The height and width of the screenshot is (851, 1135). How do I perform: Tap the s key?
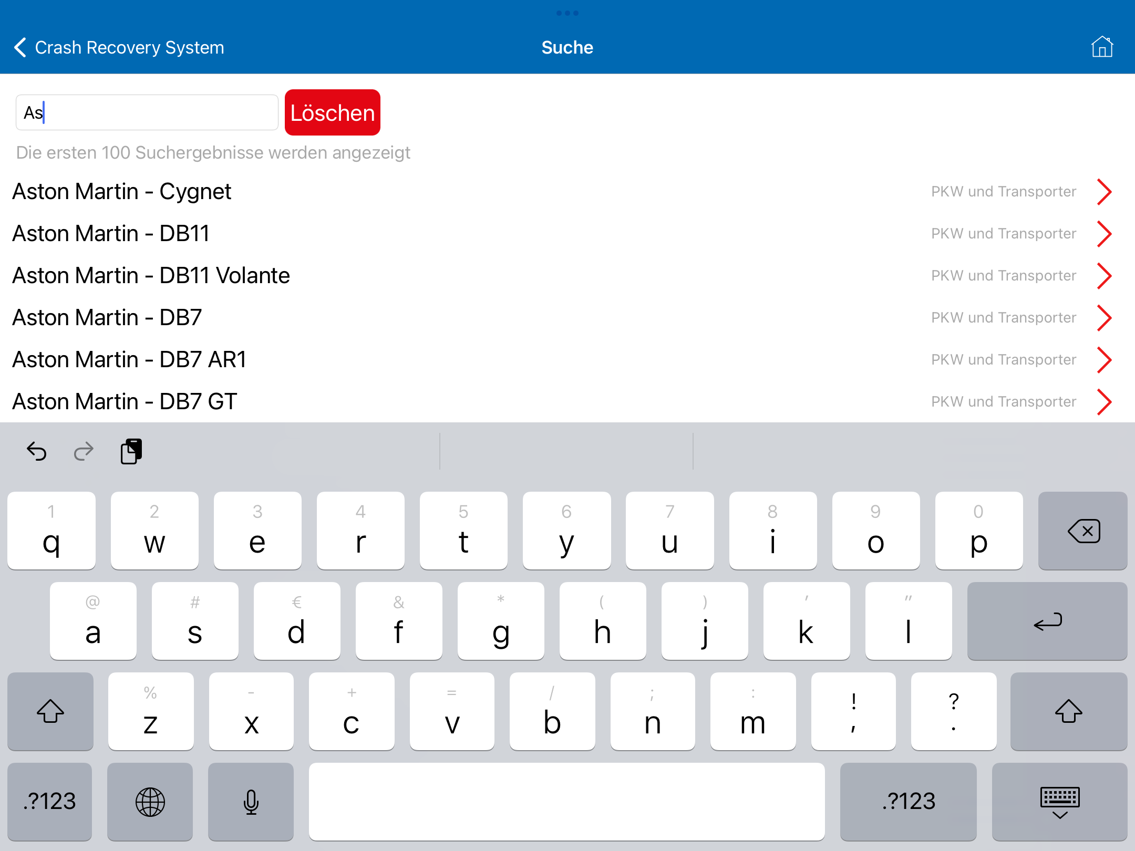pos(195,621)
